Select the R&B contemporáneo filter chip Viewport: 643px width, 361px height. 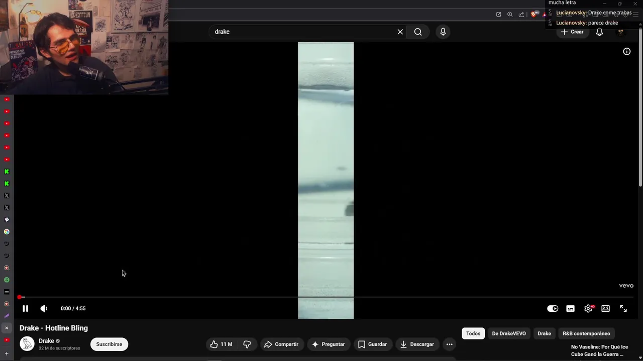click(x=586, y=333)
